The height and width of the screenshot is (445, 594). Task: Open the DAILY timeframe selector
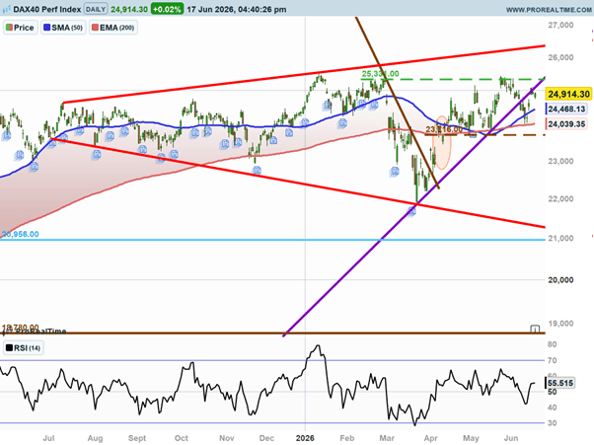pyautogui.click(x=96, y=9)
